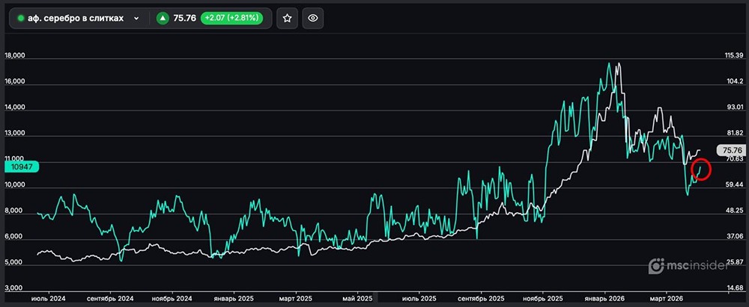Open the instrument dropdown chevron
The height and width of the screenshot is (307, 749).
click(x=136, y=19)
